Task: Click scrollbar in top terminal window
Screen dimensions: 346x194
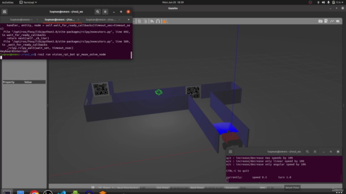Action: [131, 55]
